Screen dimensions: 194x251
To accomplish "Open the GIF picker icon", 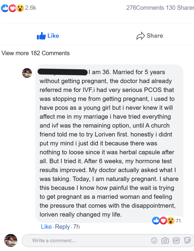I will [176, 241].
